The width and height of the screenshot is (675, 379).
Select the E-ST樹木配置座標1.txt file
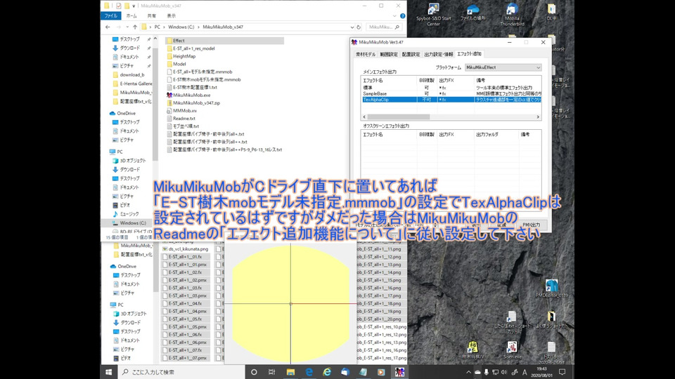192,87
